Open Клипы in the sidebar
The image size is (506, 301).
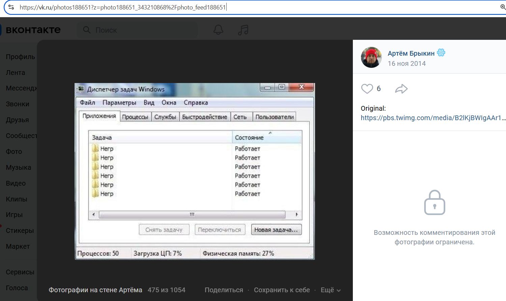17,199
